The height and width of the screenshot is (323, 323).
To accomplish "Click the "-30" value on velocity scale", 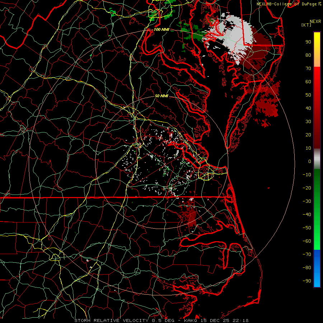I will point(307,201).
